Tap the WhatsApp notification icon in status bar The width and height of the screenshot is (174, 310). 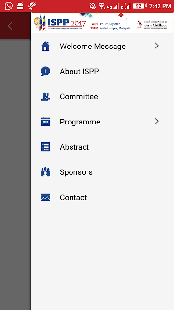click(9, 6)
